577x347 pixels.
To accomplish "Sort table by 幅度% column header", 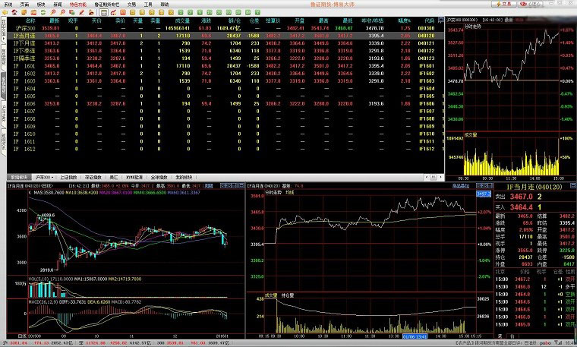I will [405, 21].
